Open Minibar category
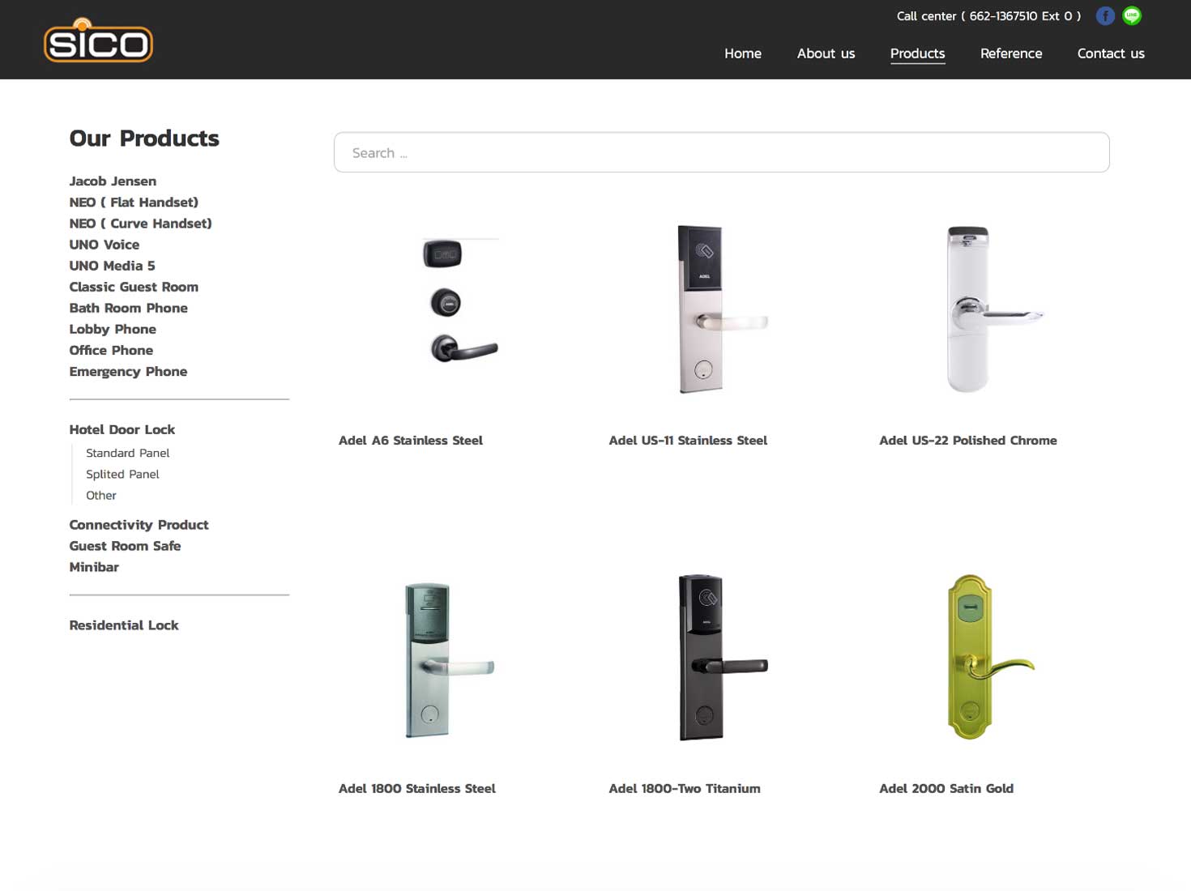Screen dimensions: 1191x891 [94, 567]
